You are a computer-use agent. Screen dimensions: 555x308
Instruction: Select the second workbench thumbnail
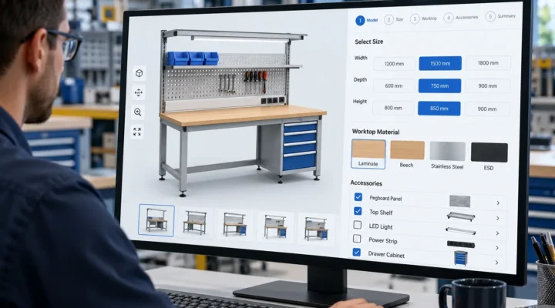tap(195, 222)
